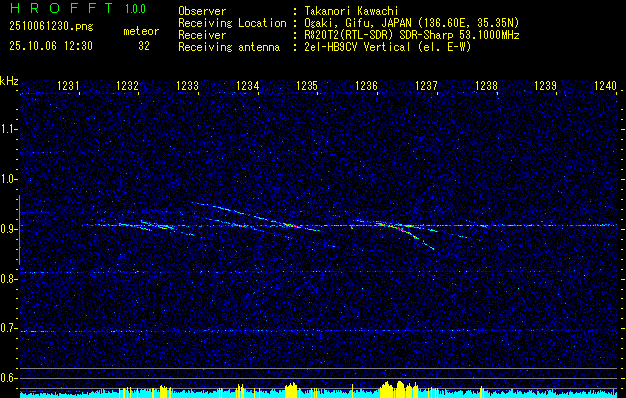Screen dimensions: 626x398
Task: Click the date stamp 25.10.06 12:30
Action: [51, 46]
